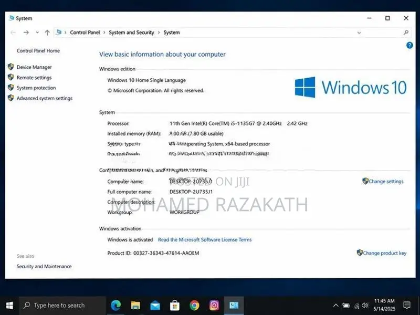Click shield icon beside Change product key
The image size is (420, 315).
tap(360, 253)
